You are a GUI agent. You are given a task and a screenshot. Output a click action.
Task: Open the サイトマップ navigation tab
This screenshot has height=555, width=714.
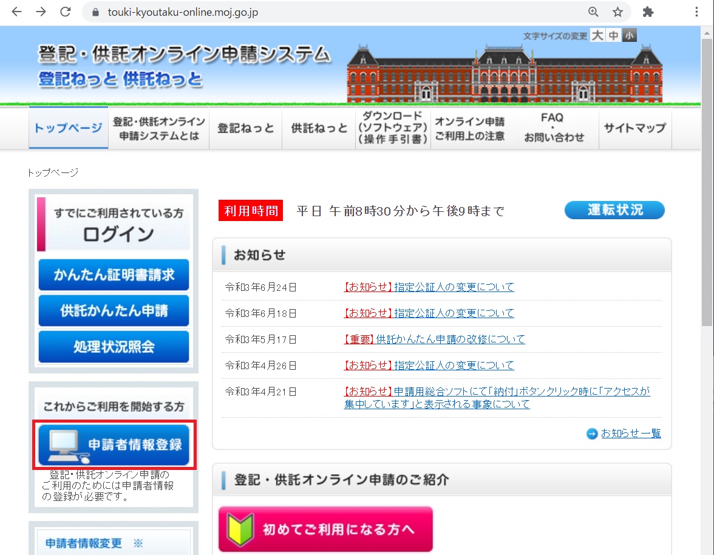tap(634, 128)
